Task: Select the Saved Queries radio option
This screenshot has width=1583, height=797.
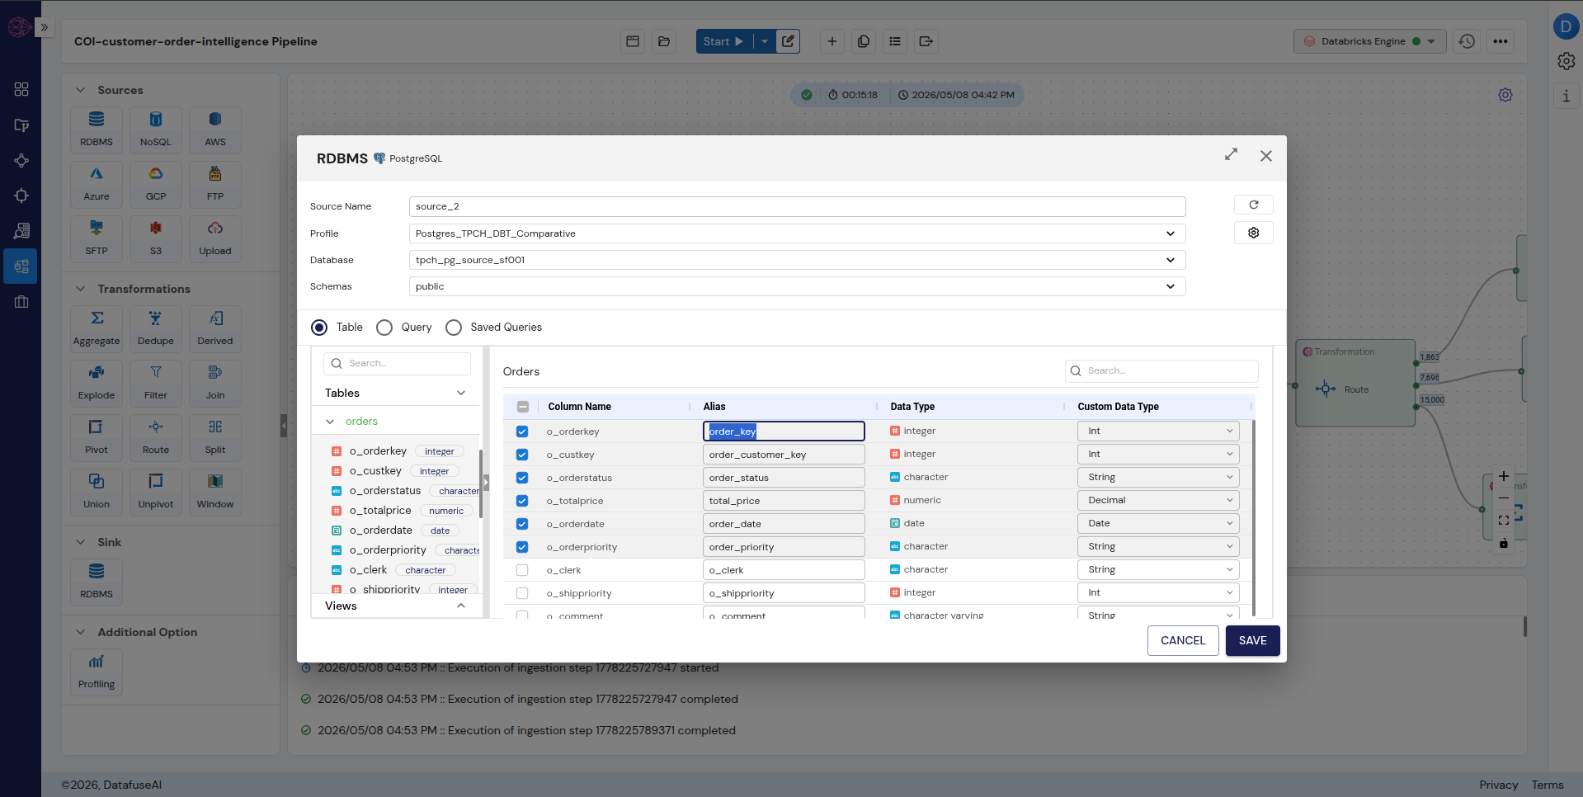Action: (454, 328)
